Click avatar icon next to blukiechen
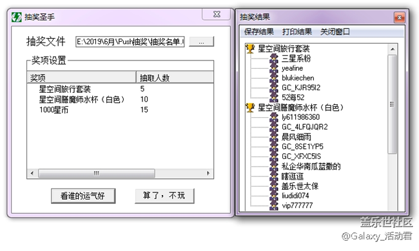This screenshot has height=251, width=419. click(x=274, y=78)
